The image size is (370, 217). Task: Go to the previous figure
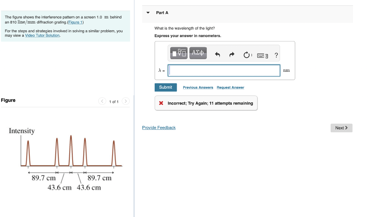tap(102, 101)
